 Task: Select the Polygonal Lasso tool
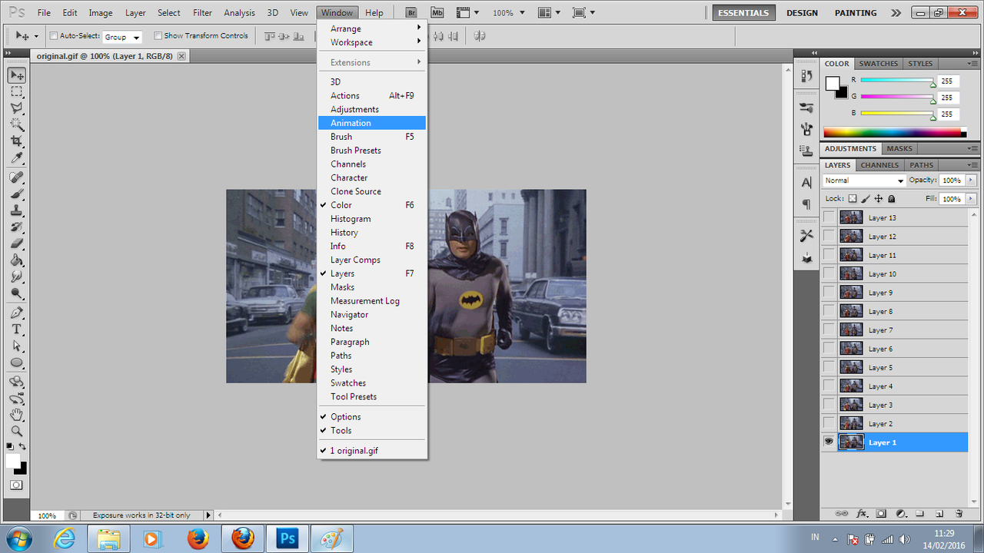(x=17, y=108)
